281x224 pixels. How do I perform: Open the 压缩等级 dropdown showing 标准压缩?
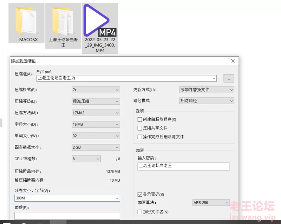[96, 101]
